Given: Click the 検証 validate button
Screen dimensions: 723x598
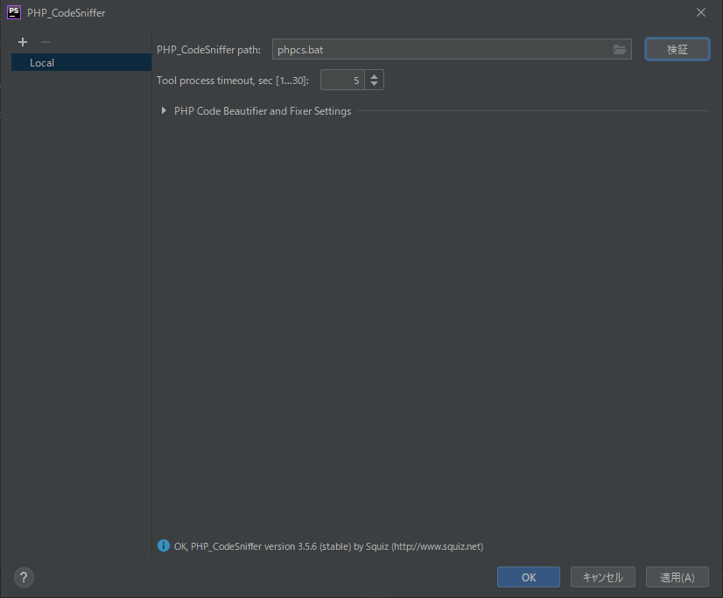Looking at the screenshot, I should [x=677, y=49].
